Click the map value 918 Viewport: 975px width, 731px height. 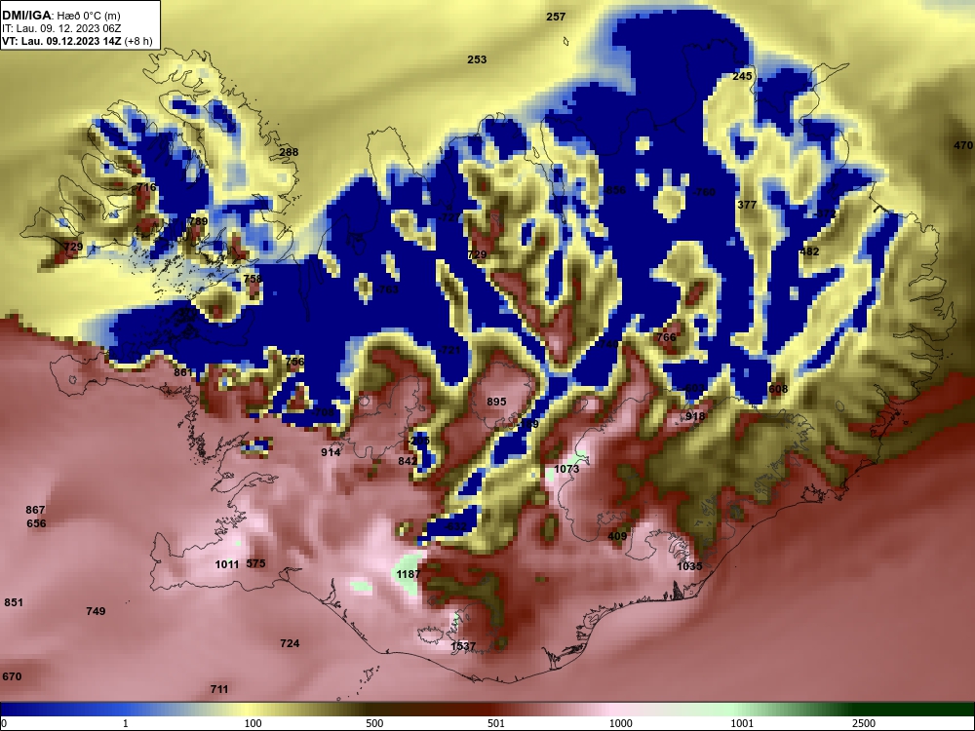point(695,416)
